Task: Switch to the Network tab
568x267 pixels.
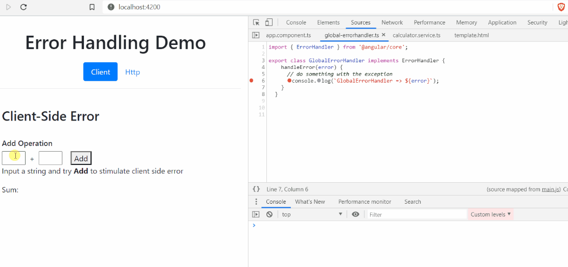Action: (392, 22)
